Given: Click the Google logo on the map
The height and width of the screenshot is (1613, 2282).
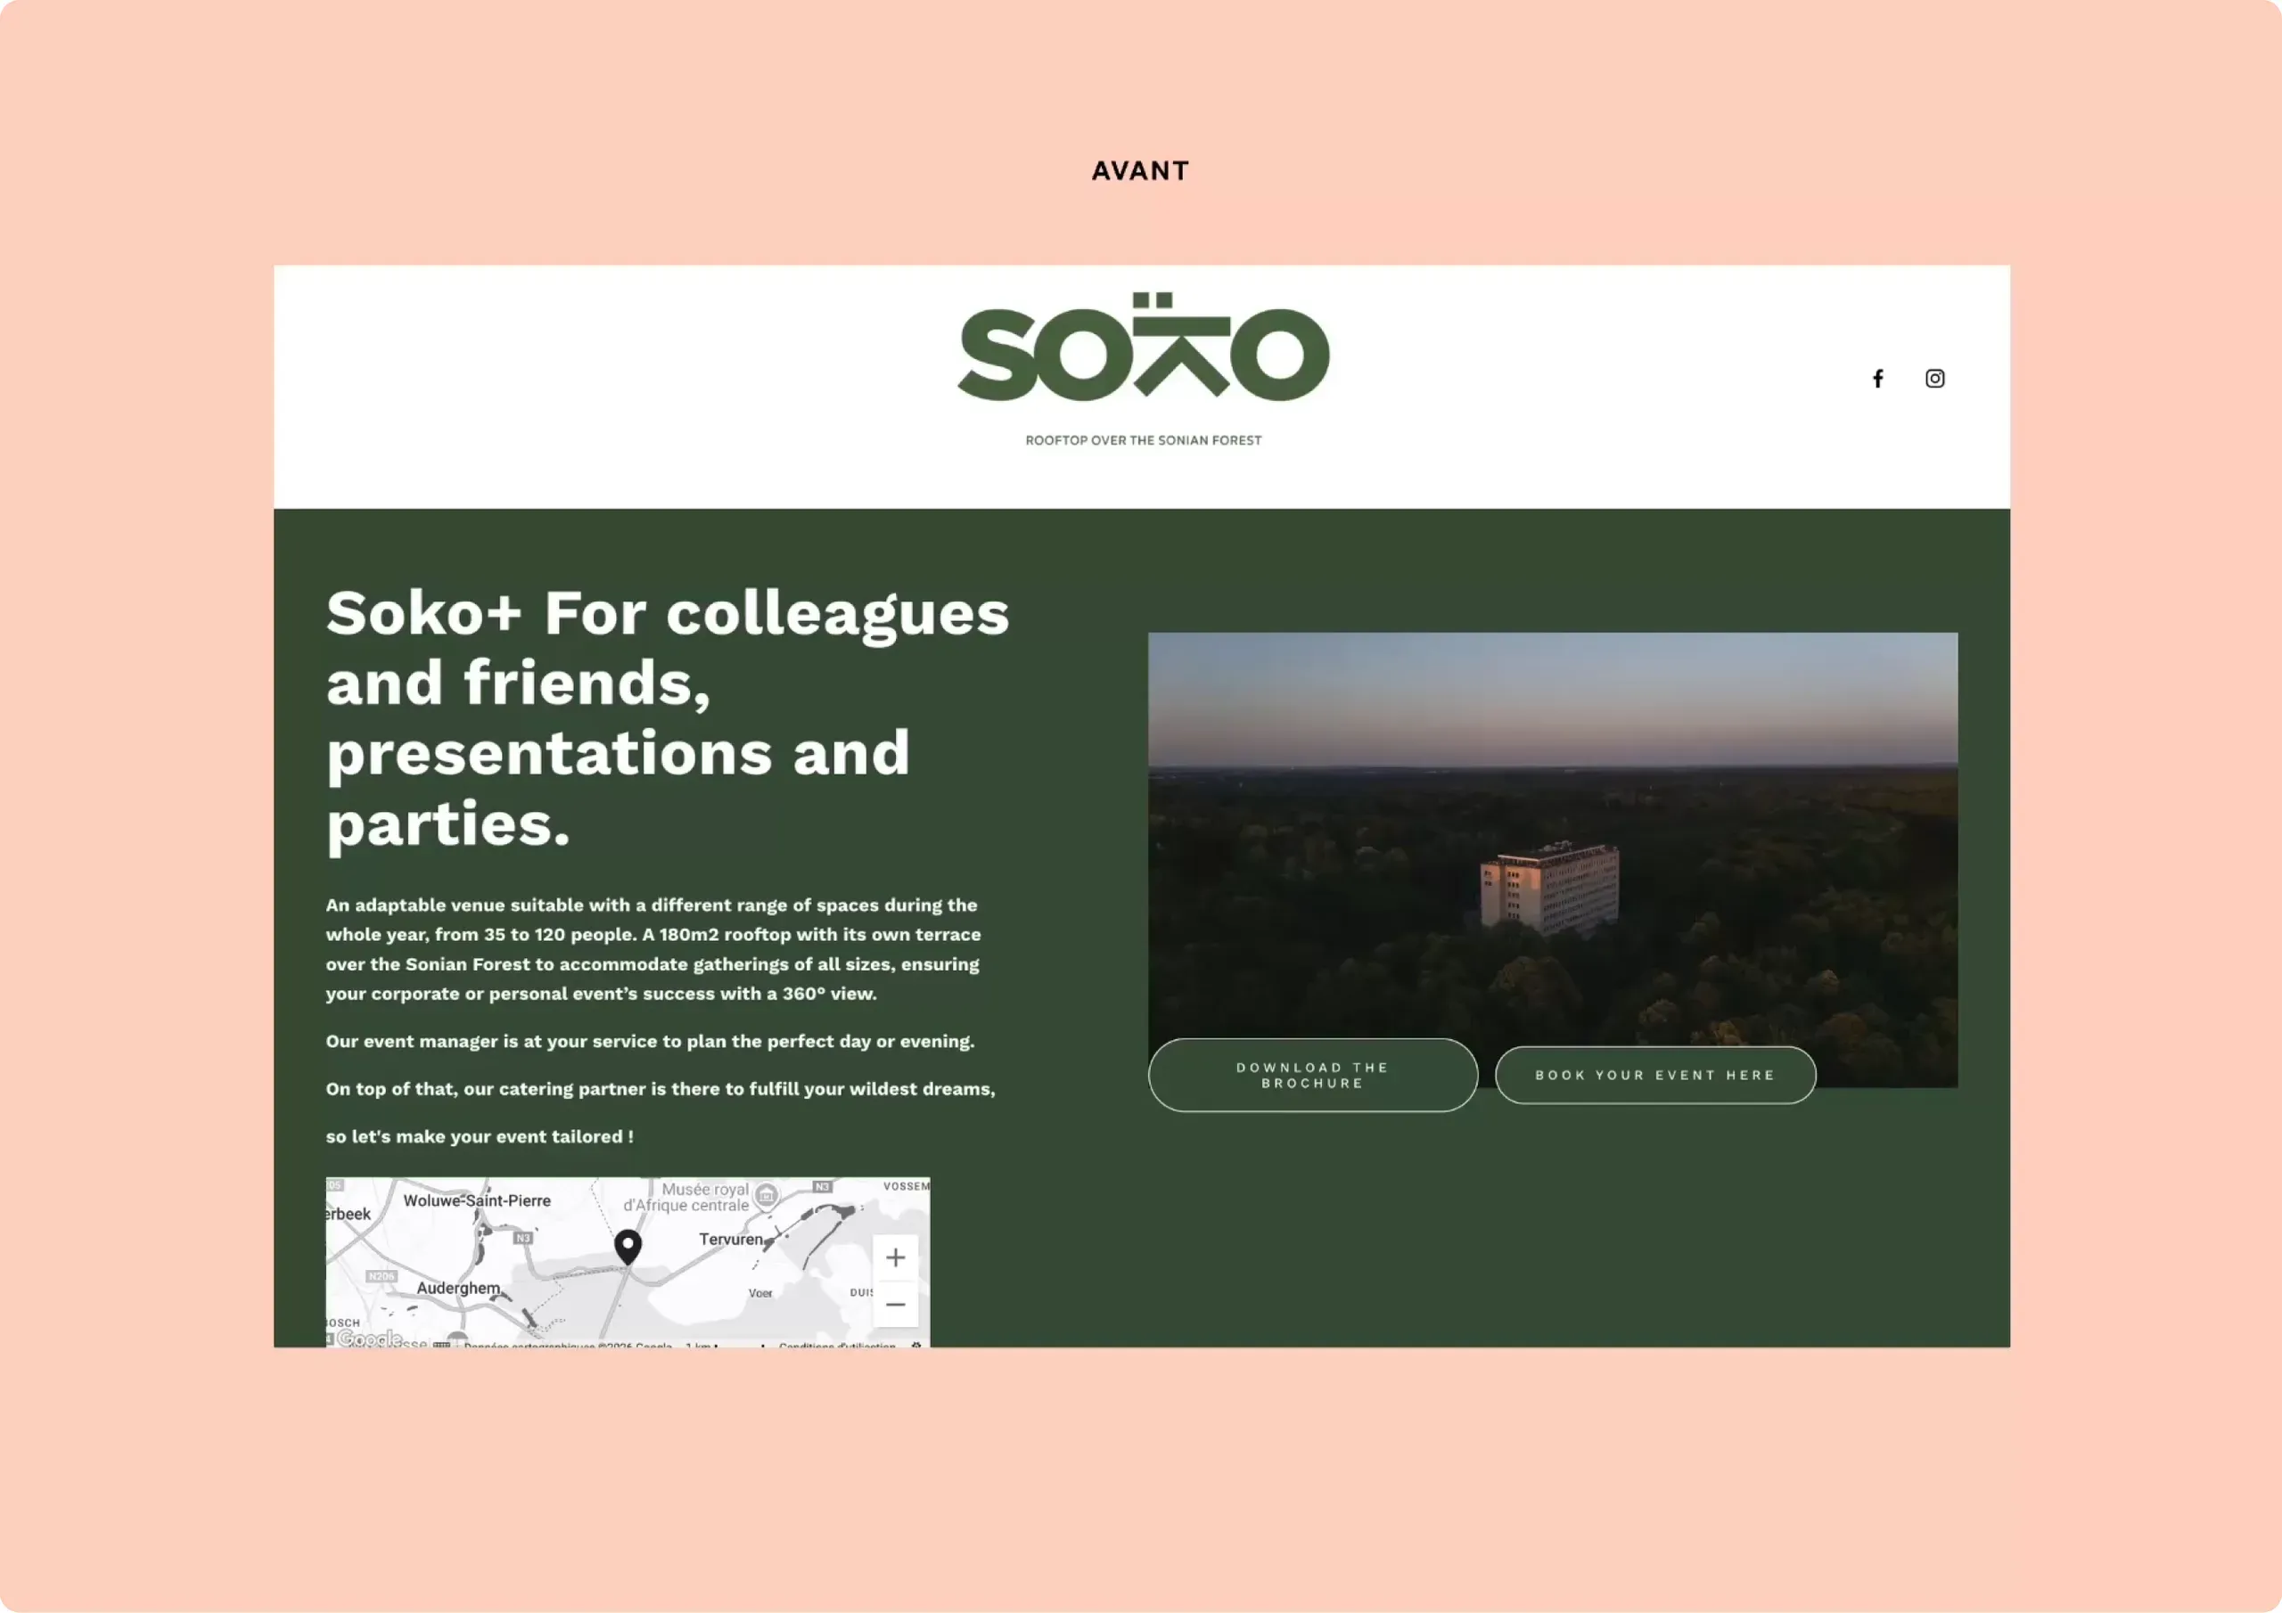Looking at the screenshot, I should [x=369, y=1339].
